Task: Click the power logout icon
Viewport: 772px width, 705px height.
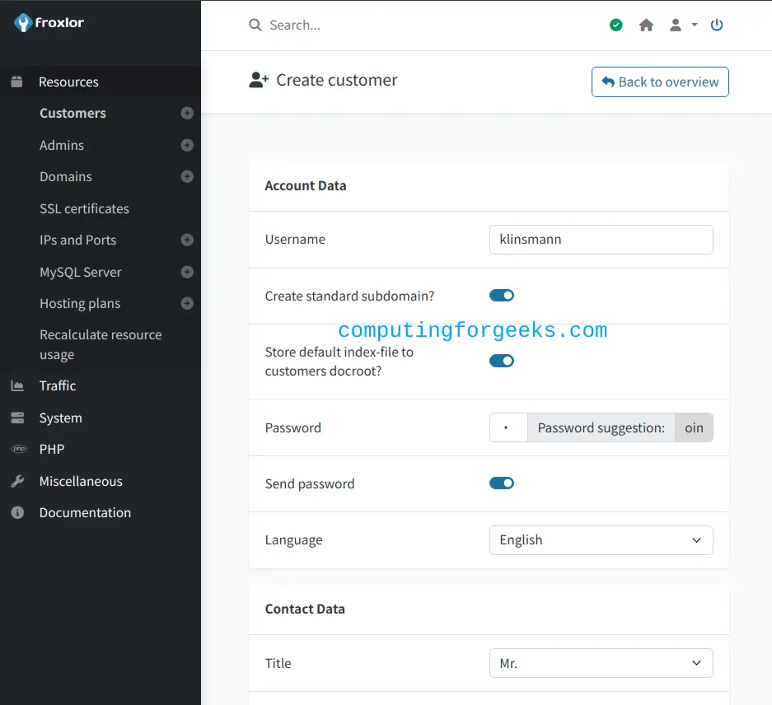Action: [x=716, y=25]
